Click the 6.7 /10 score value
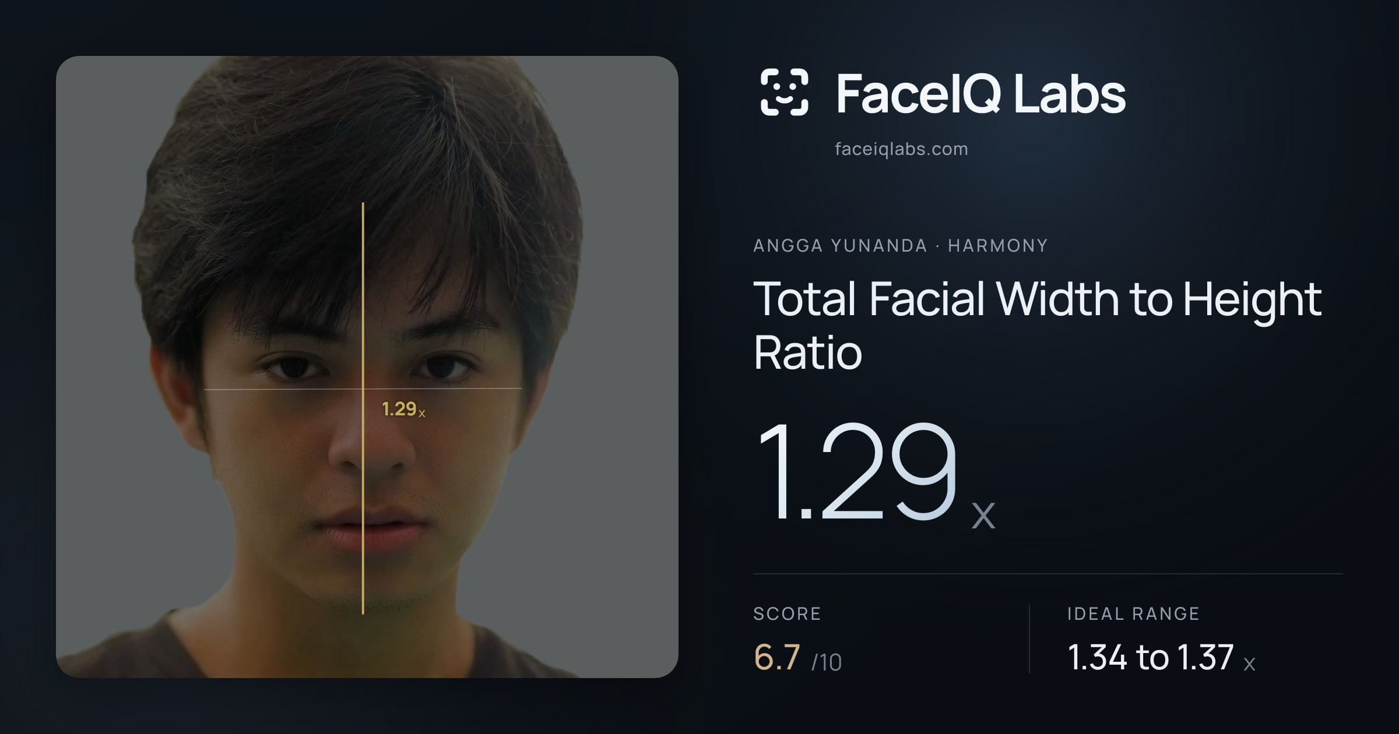The width and height of the screenshot is (1399, 734). coord(797,658)
